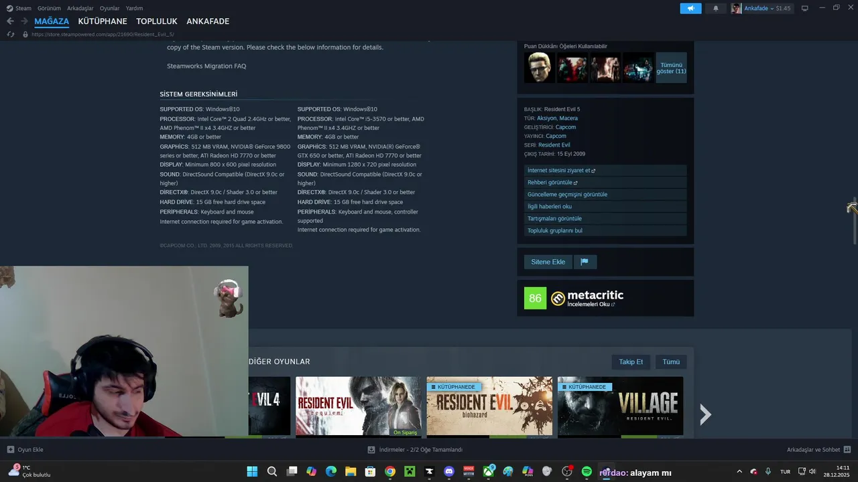Open the ANKAFADE profile tab

pyautogui.click(x=208, y=21)
